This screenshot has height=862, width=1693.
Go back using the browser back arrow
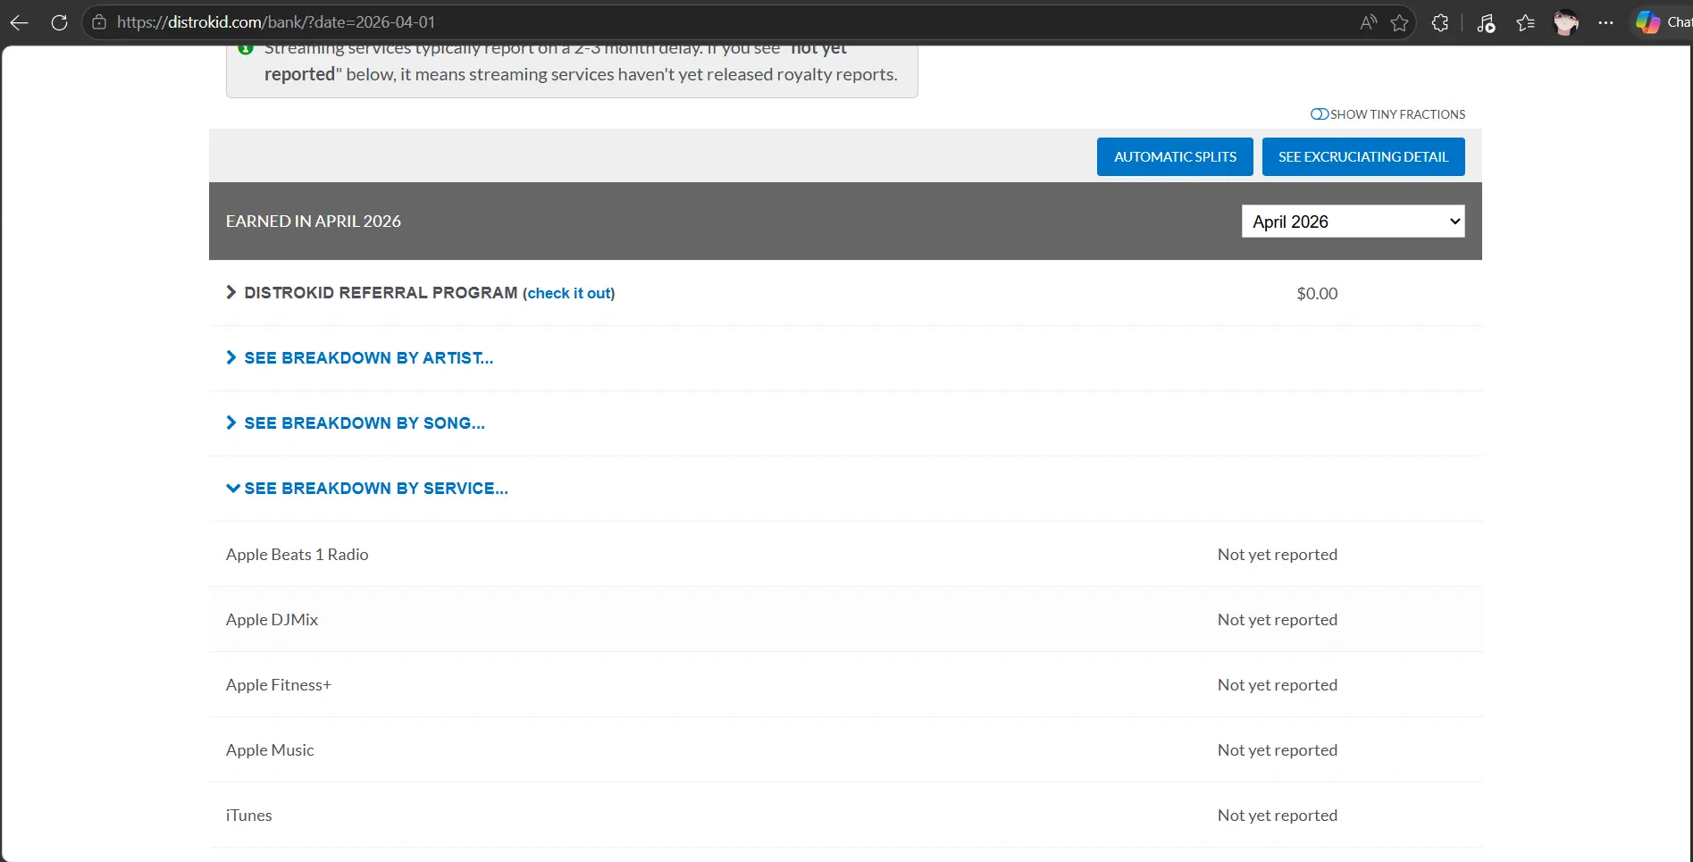point(19,22)
